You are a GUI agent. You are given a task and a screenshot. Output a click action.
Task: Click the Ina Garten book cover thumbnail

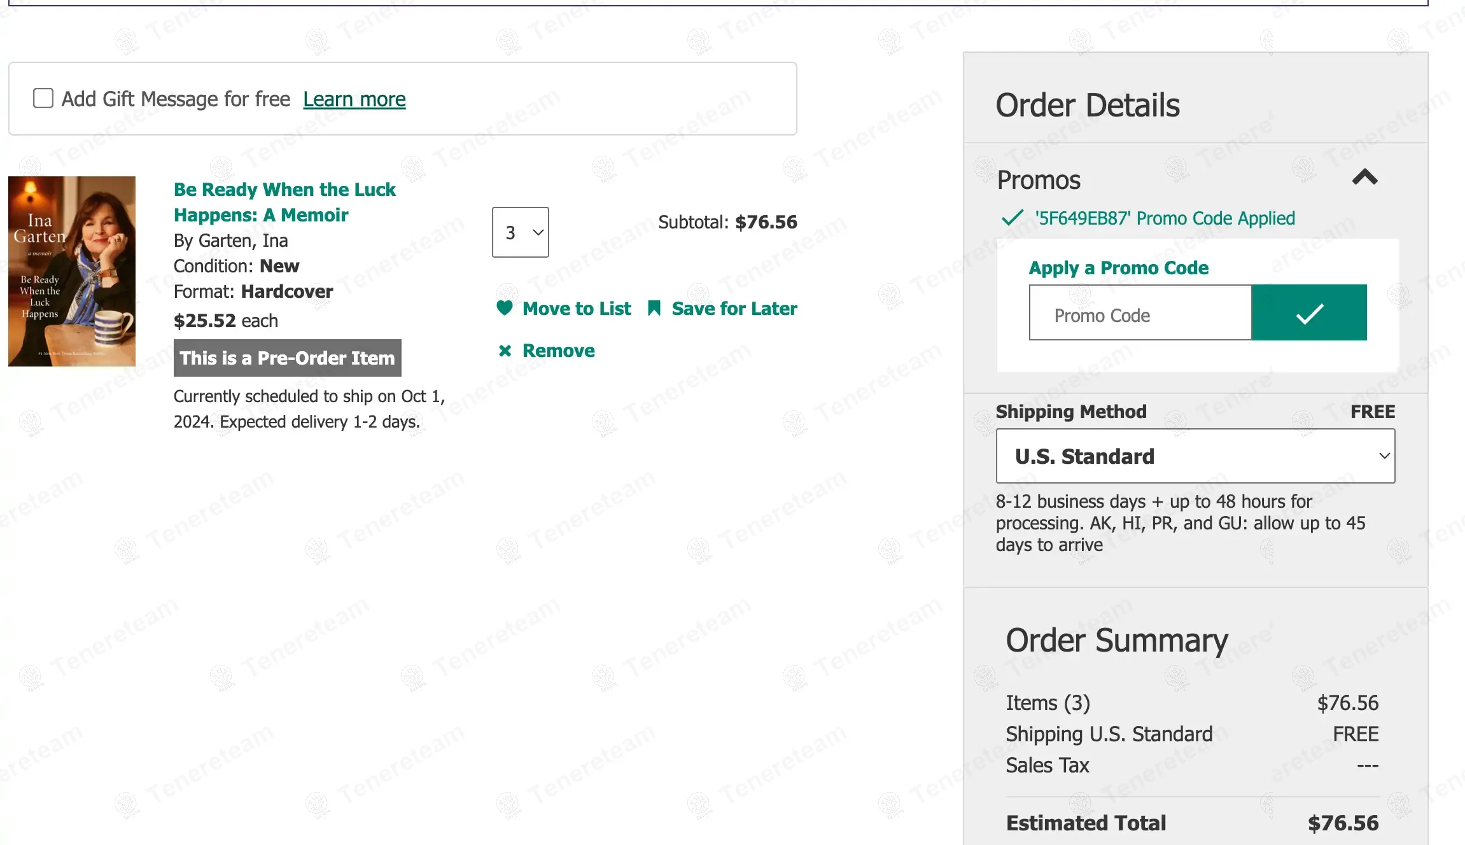coord(72,271)
